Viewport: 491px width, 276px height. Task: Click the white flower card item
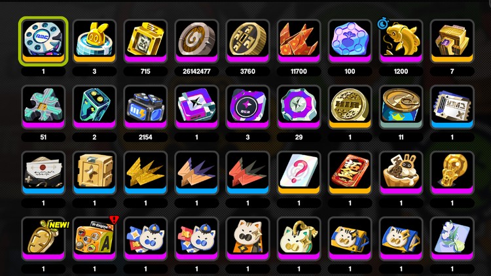point(452,239)
